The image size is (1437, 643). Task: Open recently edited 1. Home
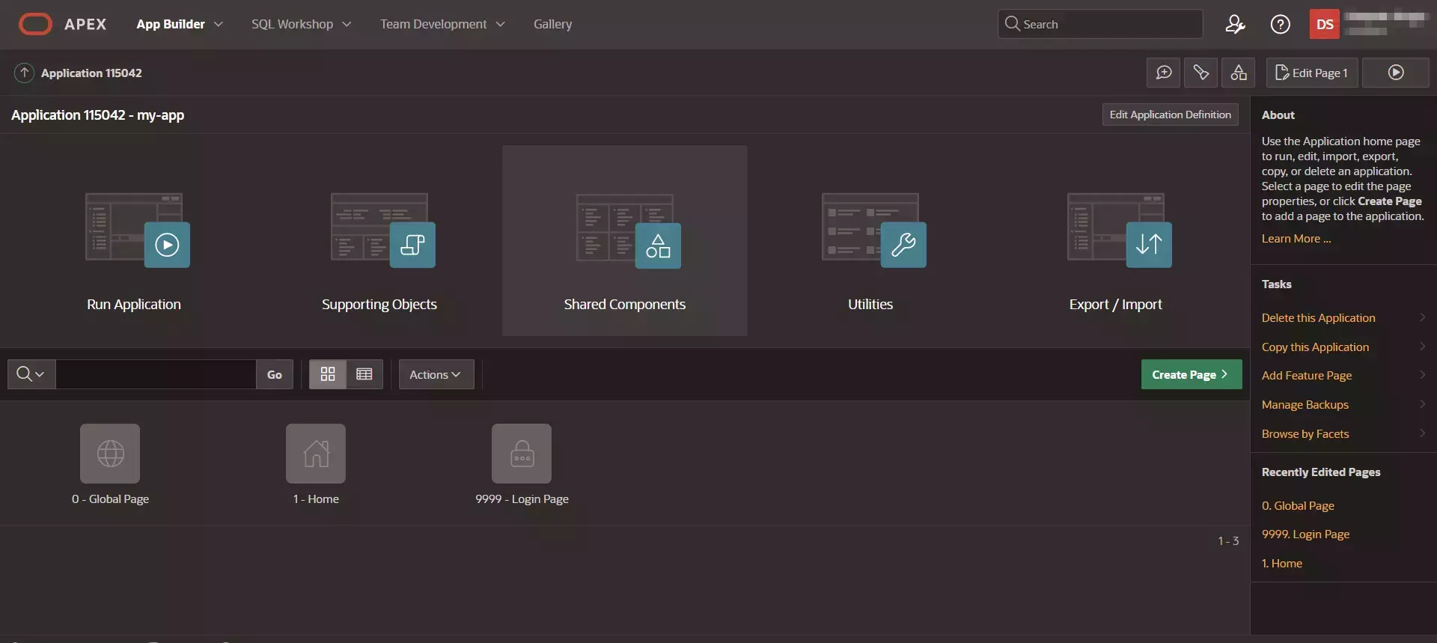[x=1281, y=564]
